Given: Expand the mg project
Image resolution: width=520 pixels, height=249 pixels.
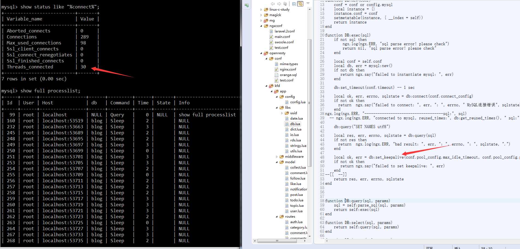Looking at the screenshot, I should coord(261,20).
